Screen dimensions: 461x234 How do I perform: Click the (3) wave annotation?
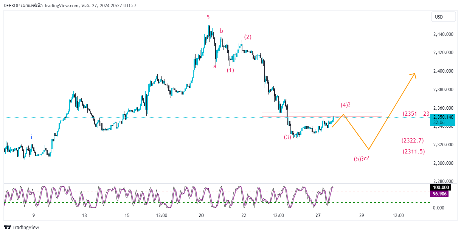coord(288,137)
